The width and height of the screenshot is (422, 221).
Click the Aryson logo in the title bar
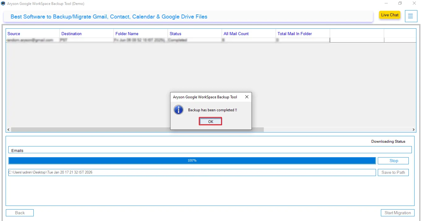pos(3,3)
